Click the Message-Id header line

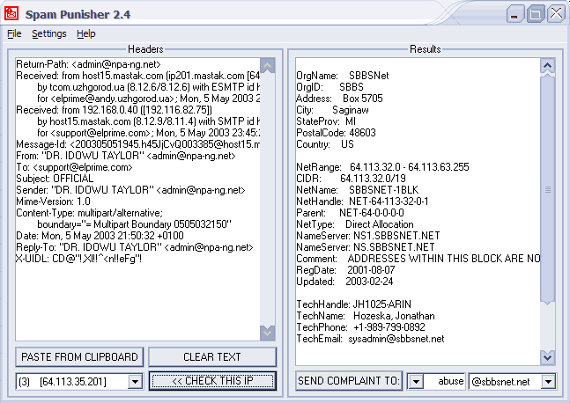(137, 144)
